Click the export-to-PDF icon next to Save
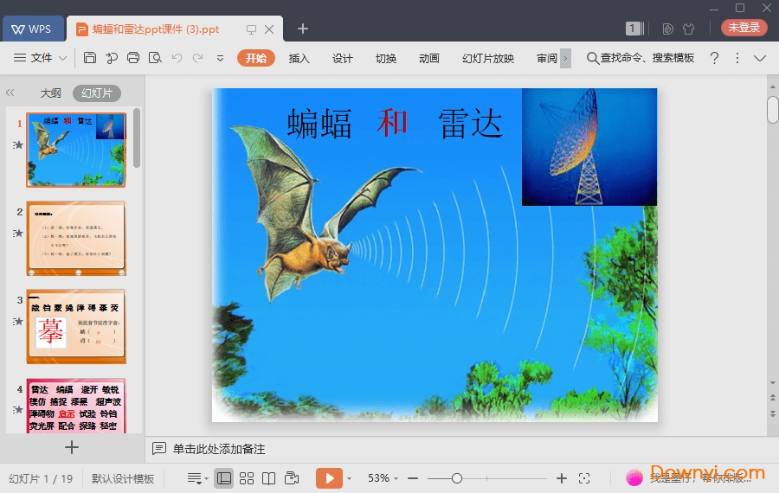 click(112, 58)
